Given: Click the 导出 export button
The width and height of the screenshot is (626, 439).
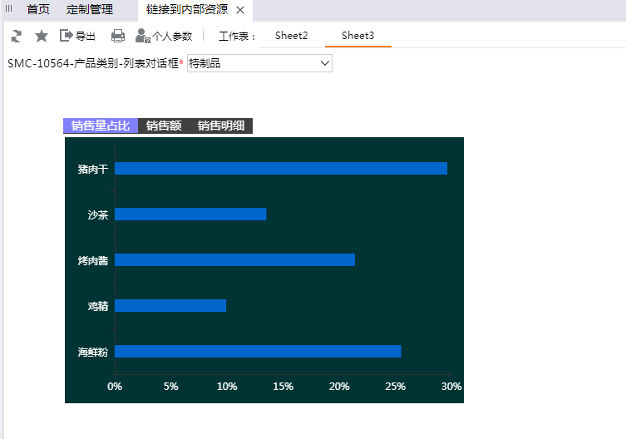Looking at the screenshot, I should coord(77,36).
